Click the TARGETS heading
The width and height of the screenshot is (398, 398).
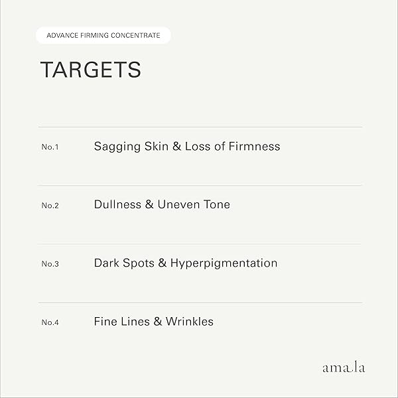[90, 70]
